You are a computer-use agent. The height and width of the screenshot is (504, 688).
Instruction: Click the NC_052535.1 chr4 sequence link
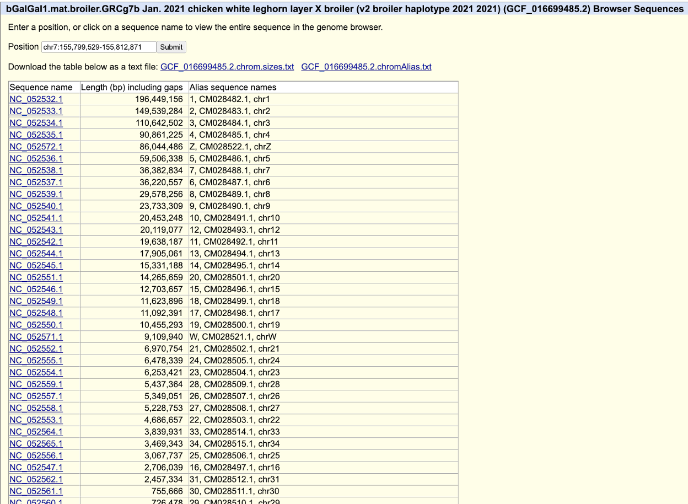pos(36,135)
